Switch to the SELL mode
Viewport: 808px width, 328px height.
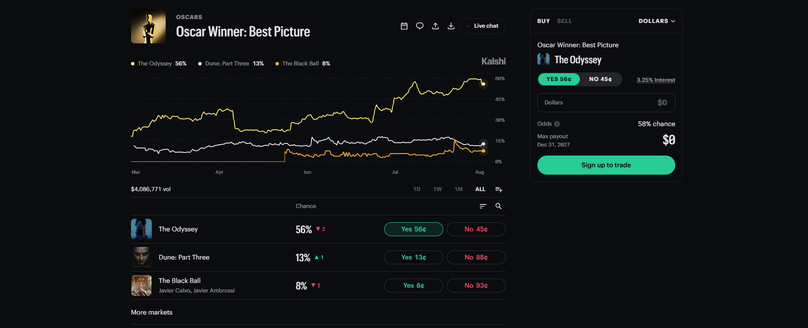[564, 21]
